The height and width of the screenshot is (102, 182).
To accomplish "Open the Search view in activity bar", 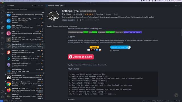I will [x=2, y=11].
